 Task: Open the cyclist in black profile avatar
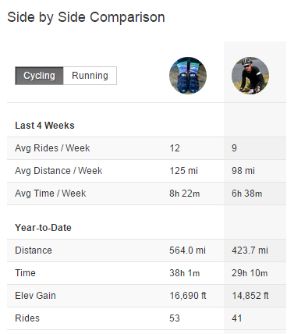point(250,76)
